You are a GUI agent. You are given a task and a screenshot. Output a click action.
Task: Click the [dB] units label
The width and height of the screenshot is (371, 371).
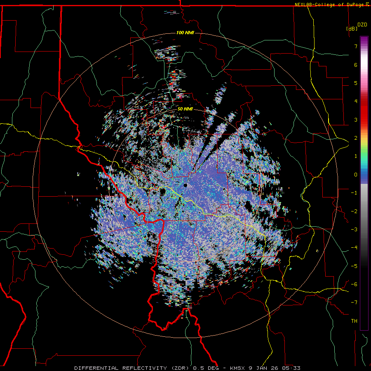click(352, 29)
